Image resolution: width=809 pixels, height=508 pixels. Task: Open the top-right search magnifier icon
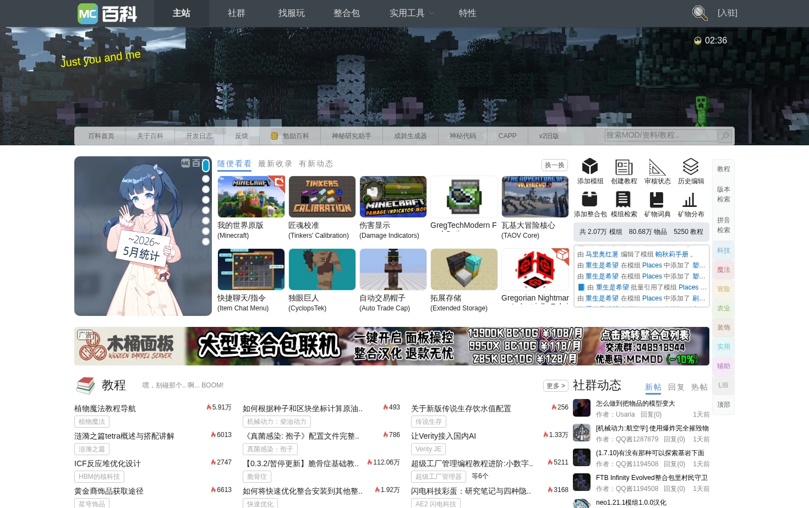[699, 13]
